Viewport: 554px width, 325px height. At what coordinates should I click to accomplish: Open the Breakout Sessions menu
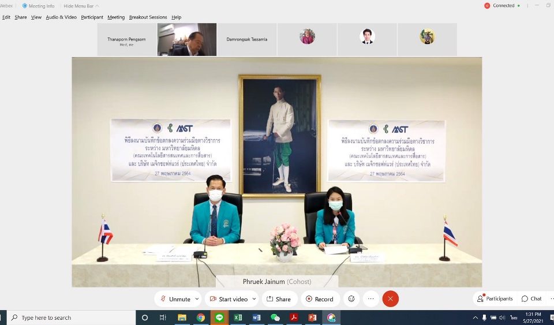(x=148, y=17)
